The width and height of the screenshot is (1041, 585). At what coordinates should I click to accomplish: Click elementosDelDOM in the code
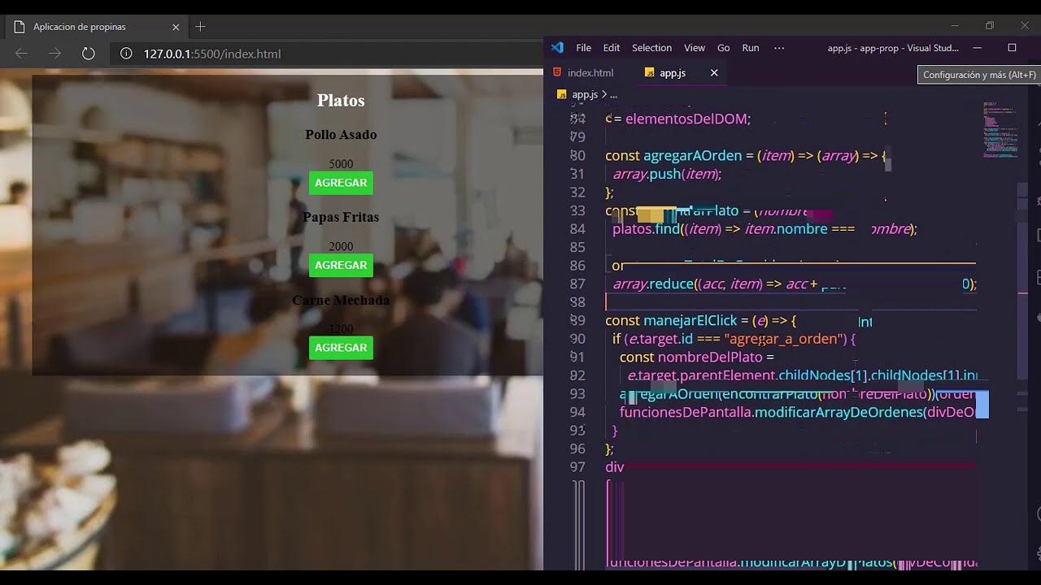click(x=686, y=119)
